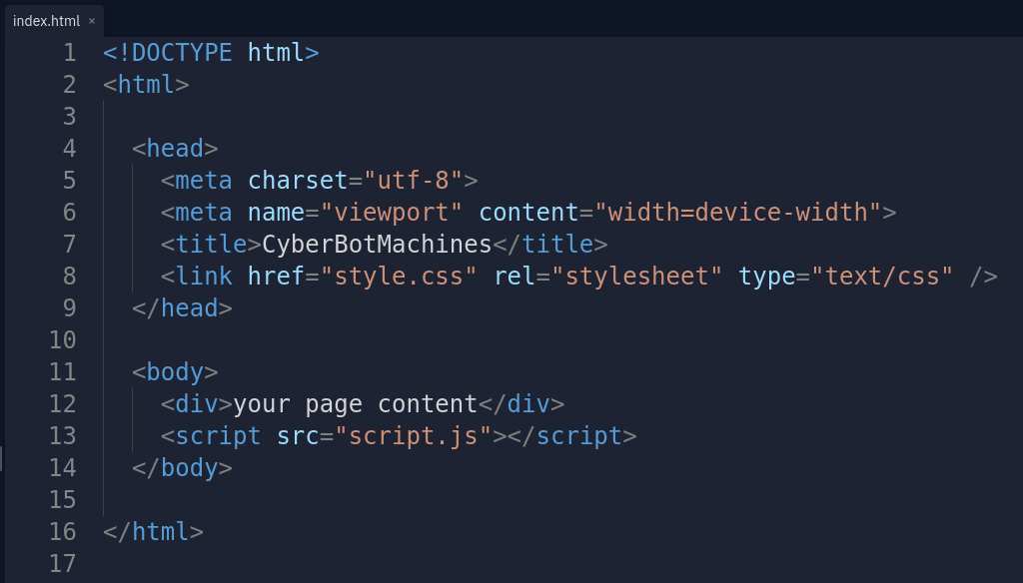Click the closing head tag
Image resolution: width=1023 pixels, height=583 pixels.
click(182, 307)
